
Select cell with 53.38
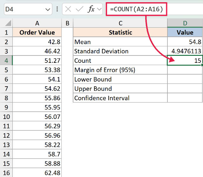37,70
